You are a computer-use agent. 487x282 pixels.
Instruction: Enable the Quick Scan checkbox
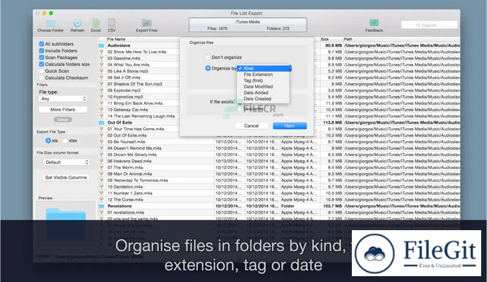(x=41, y=71)
